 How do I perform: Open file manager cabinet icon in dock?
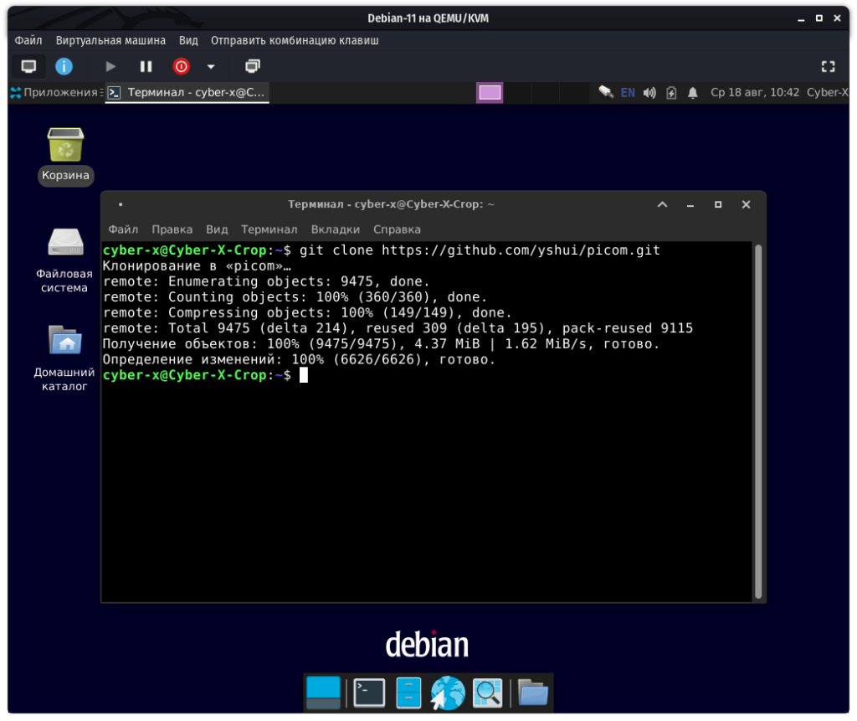pyautogui.click(x=408, y=693)
